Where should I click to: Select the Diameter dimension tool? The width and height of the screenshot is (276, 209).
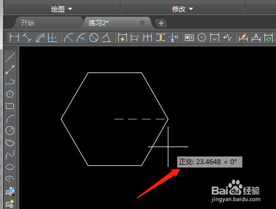(94, 38)
